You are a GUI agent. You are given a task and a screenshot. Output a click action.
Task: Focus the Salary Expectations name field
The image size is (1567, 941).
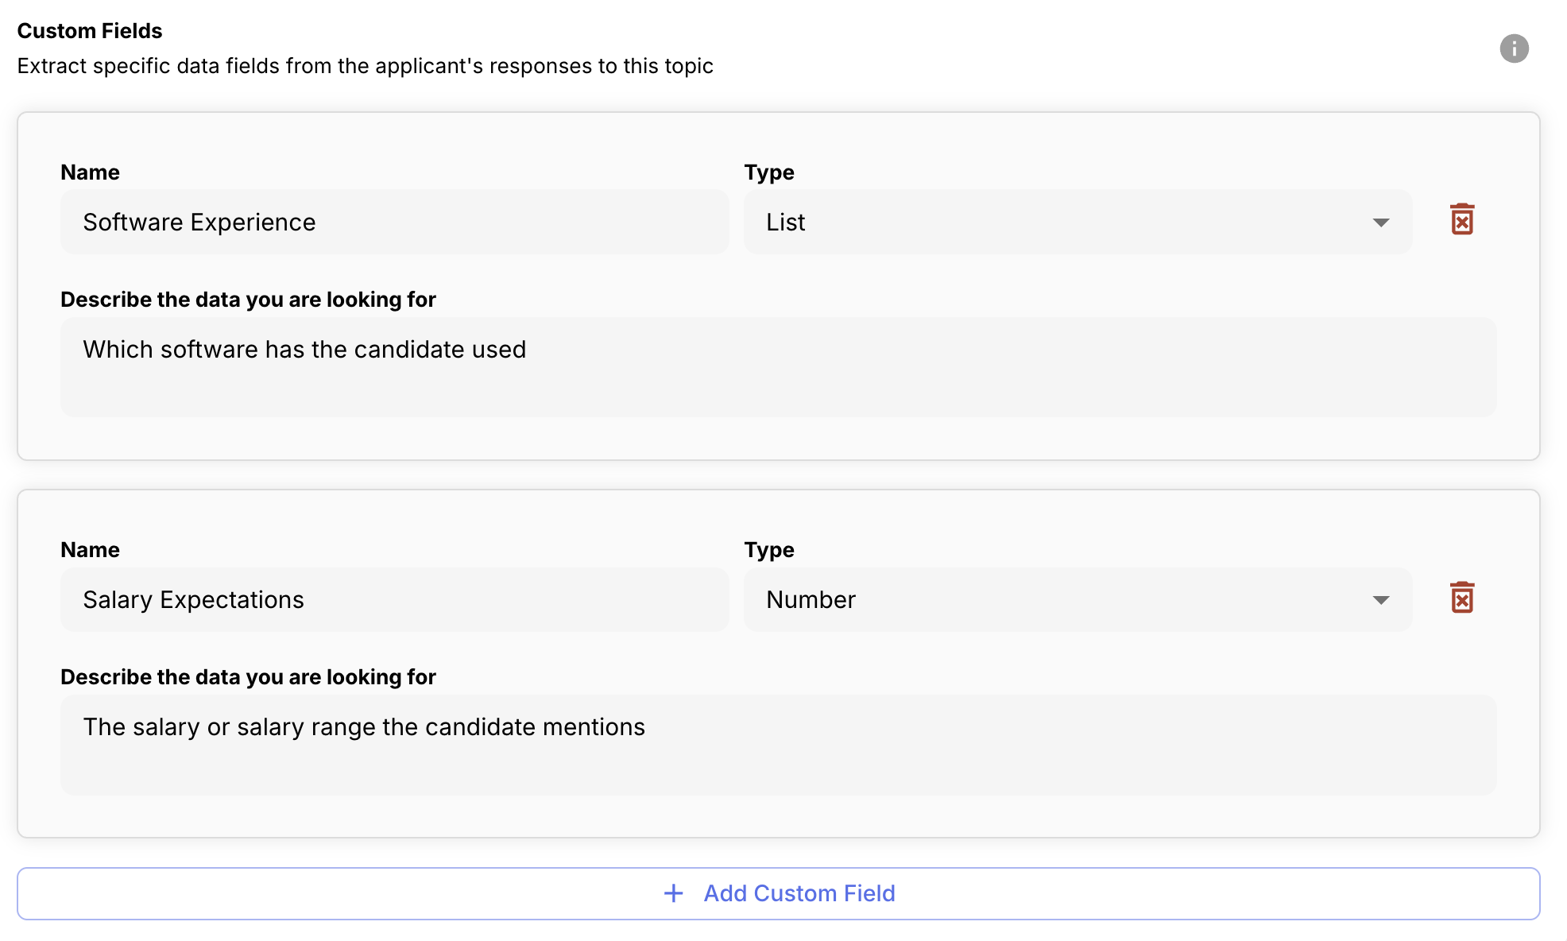coord(394,600)
